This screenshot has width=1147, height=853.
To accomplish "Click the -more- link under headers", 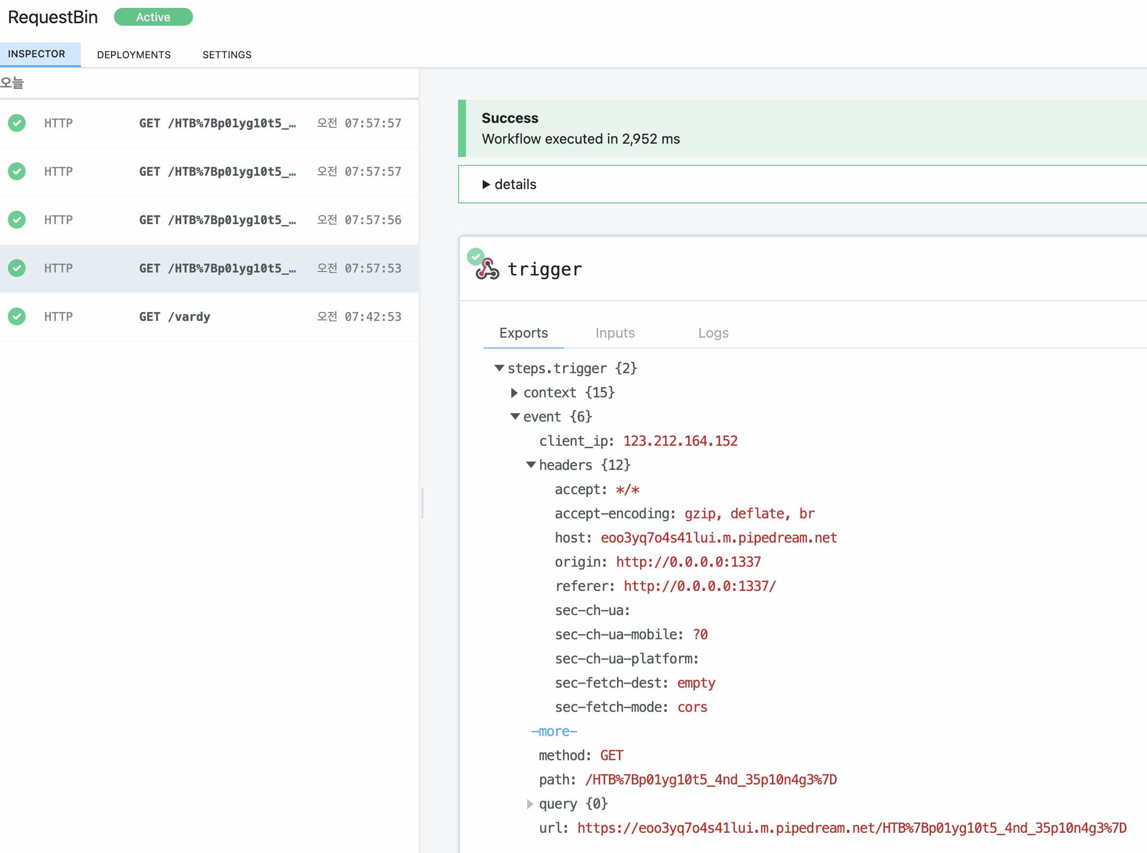I will pyautogui.click(x=554, y=732).
